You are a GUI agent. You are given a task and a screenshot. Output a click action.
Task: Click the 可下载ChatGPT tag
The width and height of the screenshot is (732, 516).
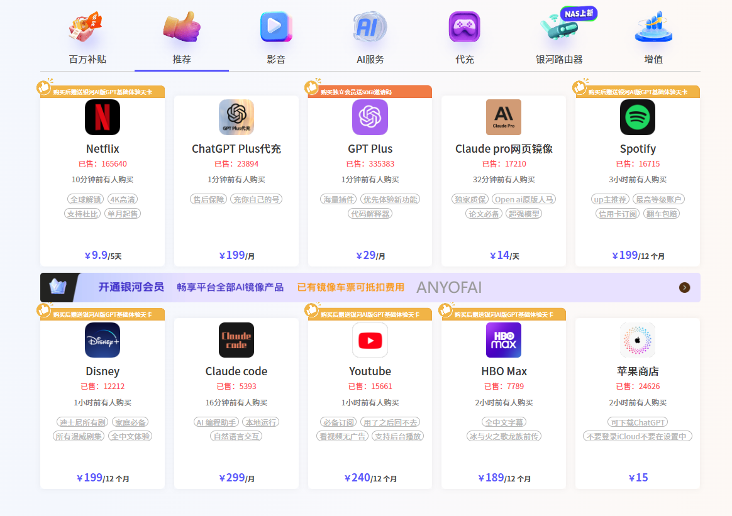pyautogui.click(x=638, y=422)
